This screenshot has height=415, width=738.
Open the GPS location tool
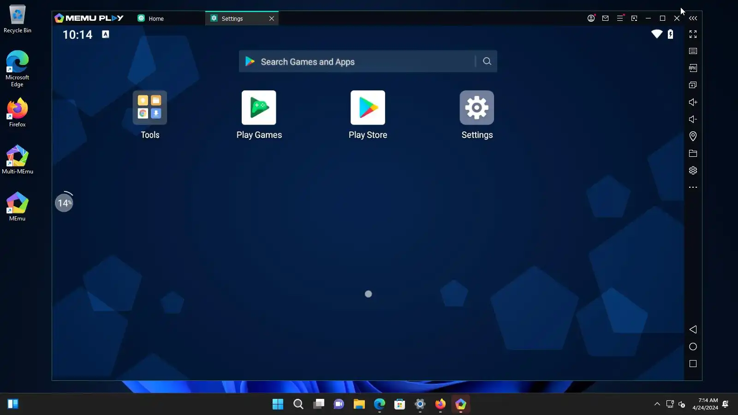(x=693, y=136)
